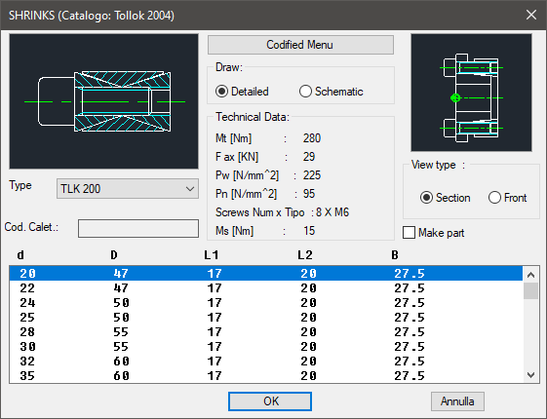Viewport: 547px width, 419px height.
Task: Confirm with the OK button
Action: coord(270,401)
